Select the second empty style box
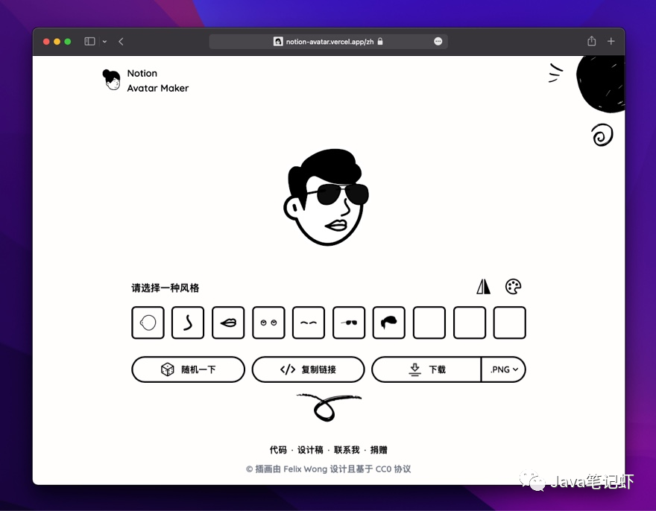 (x=470, y=323)
